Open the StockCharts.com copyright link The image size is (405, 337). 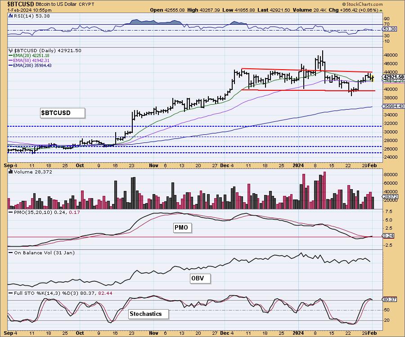tap(362, 4)
